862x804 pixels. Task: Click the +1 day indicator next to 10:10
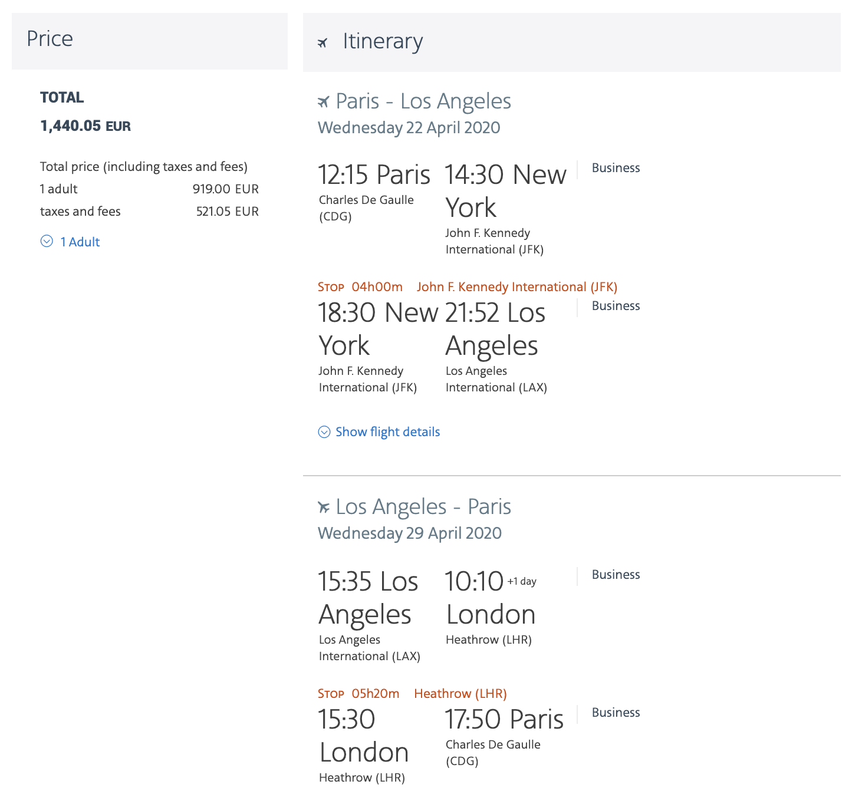pos(522,581)
